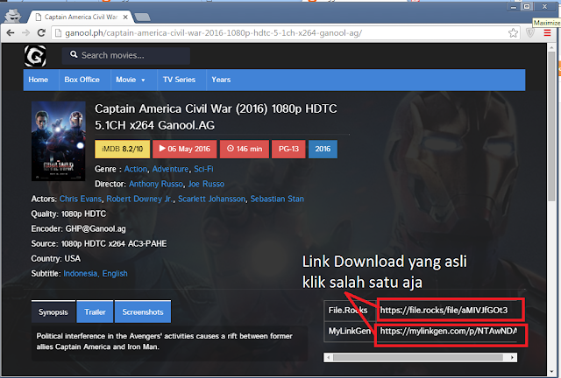Click the Country: USA text

pyautogui.click(x=56, y=259)
